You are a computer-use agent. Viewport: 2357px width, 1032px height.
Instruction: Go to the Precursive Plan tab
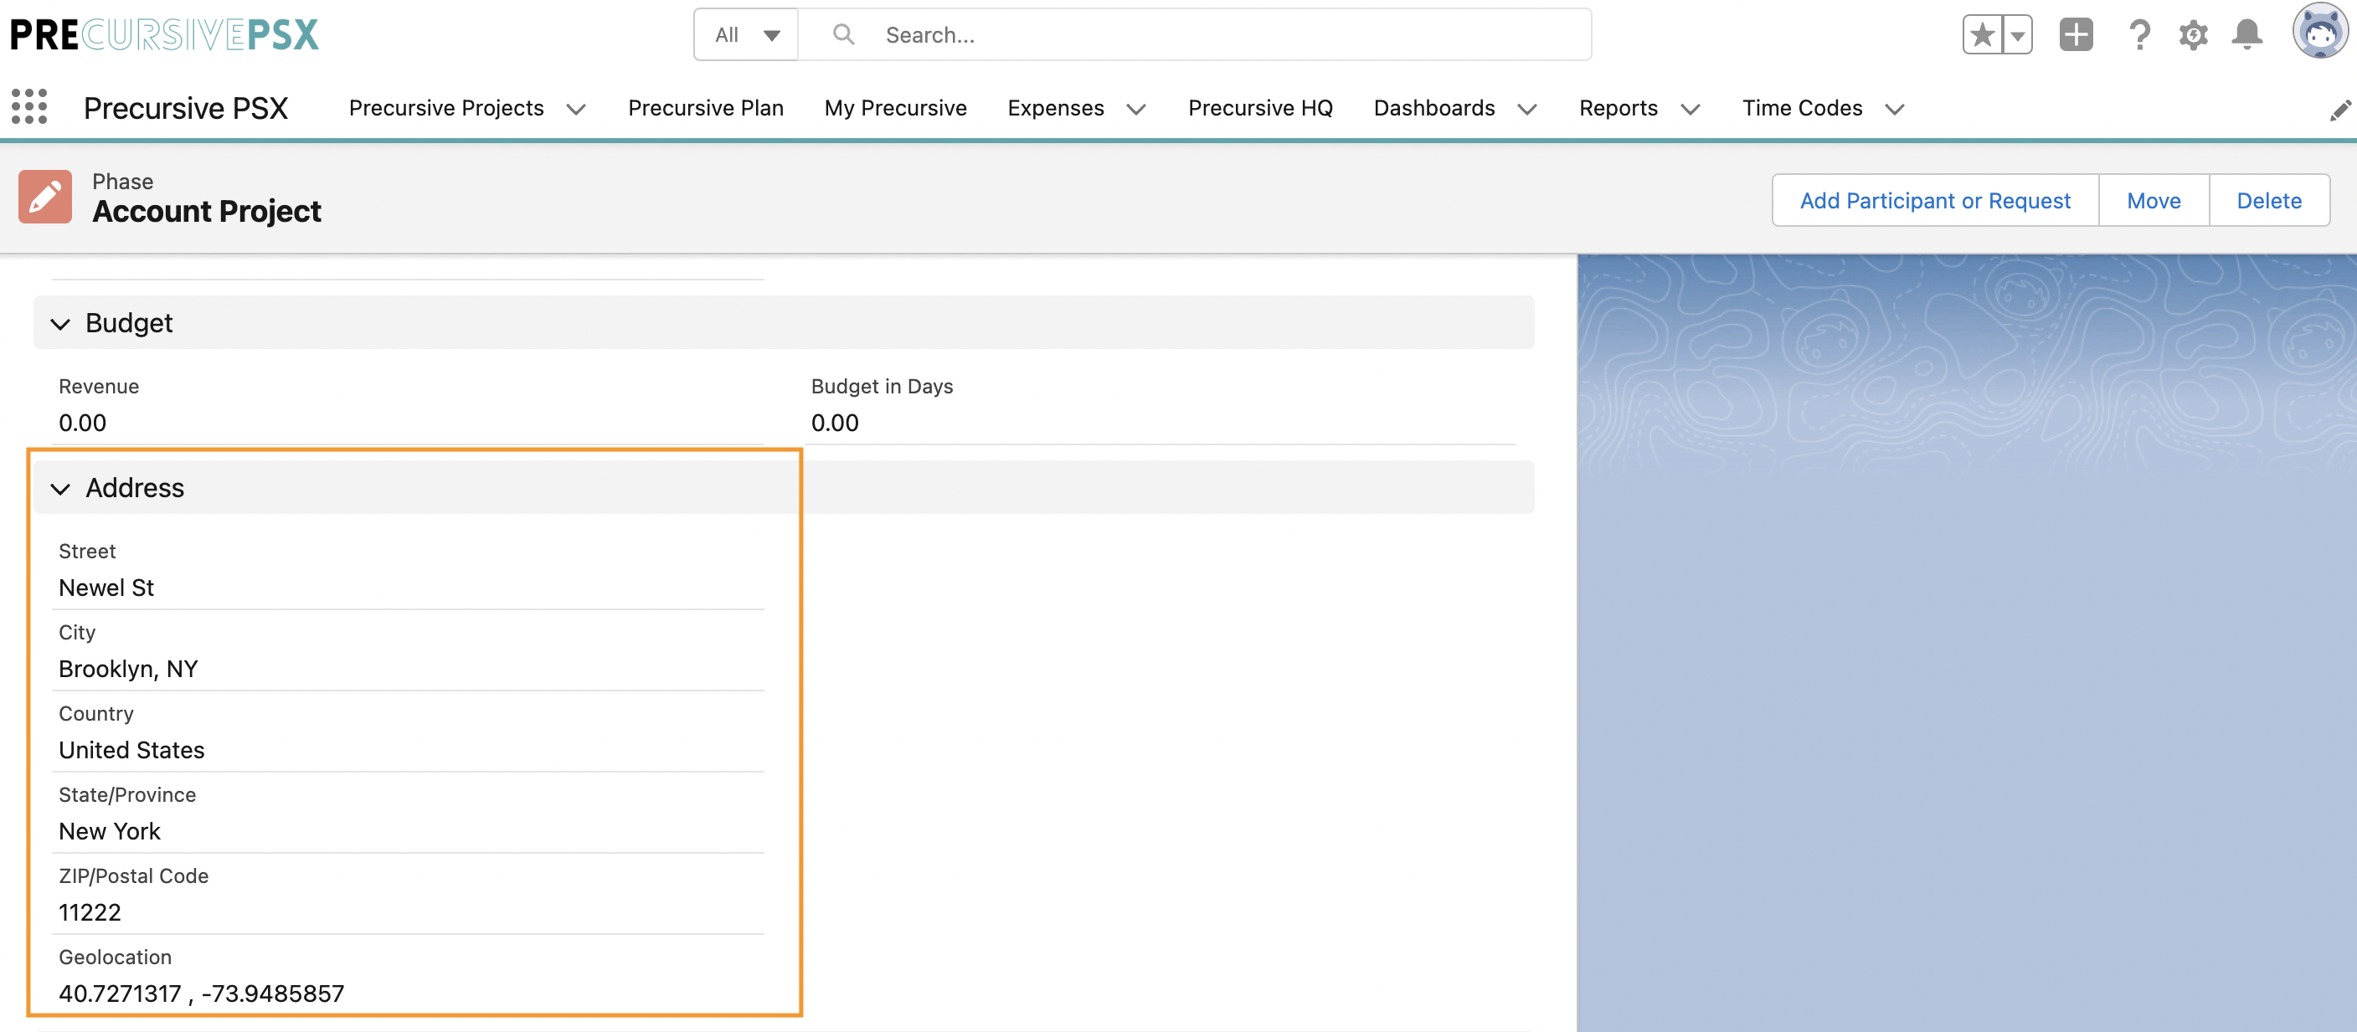point(706,108)
